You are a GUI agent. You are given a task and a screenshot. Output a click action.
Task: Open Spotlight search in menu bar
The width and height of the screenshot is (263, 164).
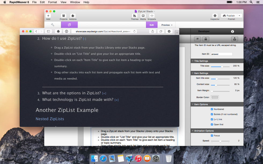tap(251, 2)
